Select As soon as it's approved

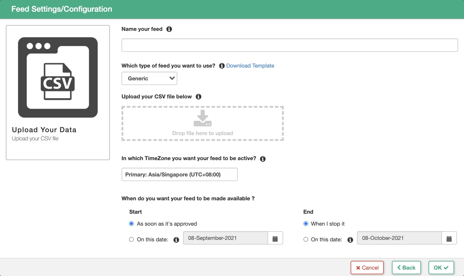pos(131,224)
